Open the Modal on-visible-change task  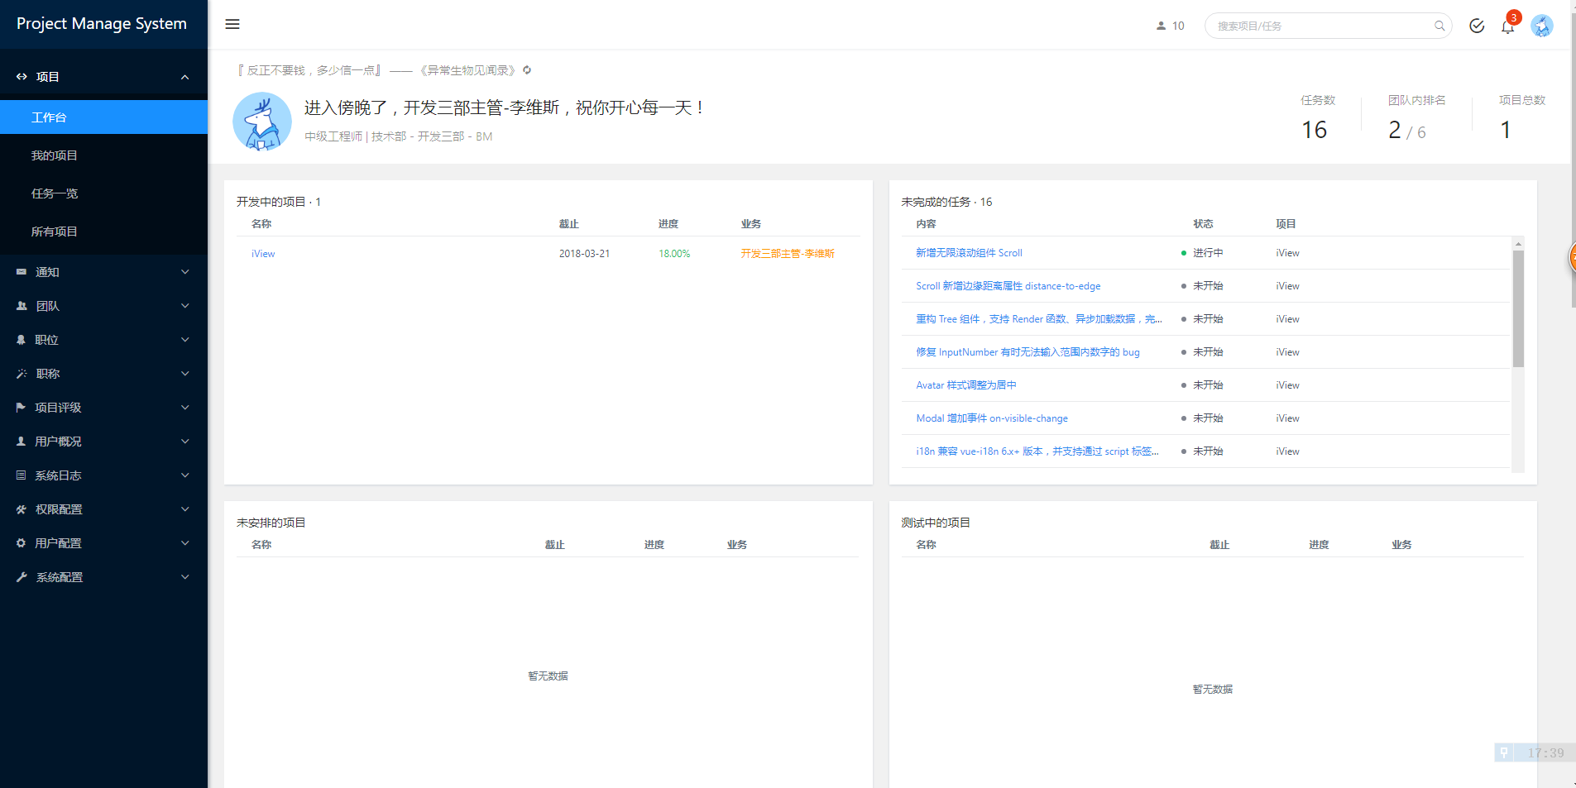(x=992, y=418)
